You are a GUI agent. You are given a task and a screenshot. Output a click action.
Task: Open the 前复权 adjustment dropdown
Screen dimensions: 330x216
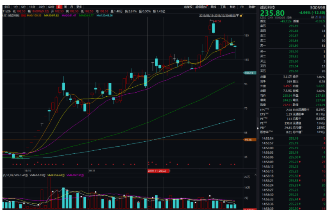188,7
